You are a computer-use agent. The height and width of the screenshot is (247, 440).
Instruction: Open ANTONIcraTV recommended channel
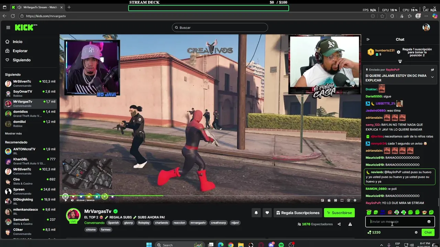[30, 151]
